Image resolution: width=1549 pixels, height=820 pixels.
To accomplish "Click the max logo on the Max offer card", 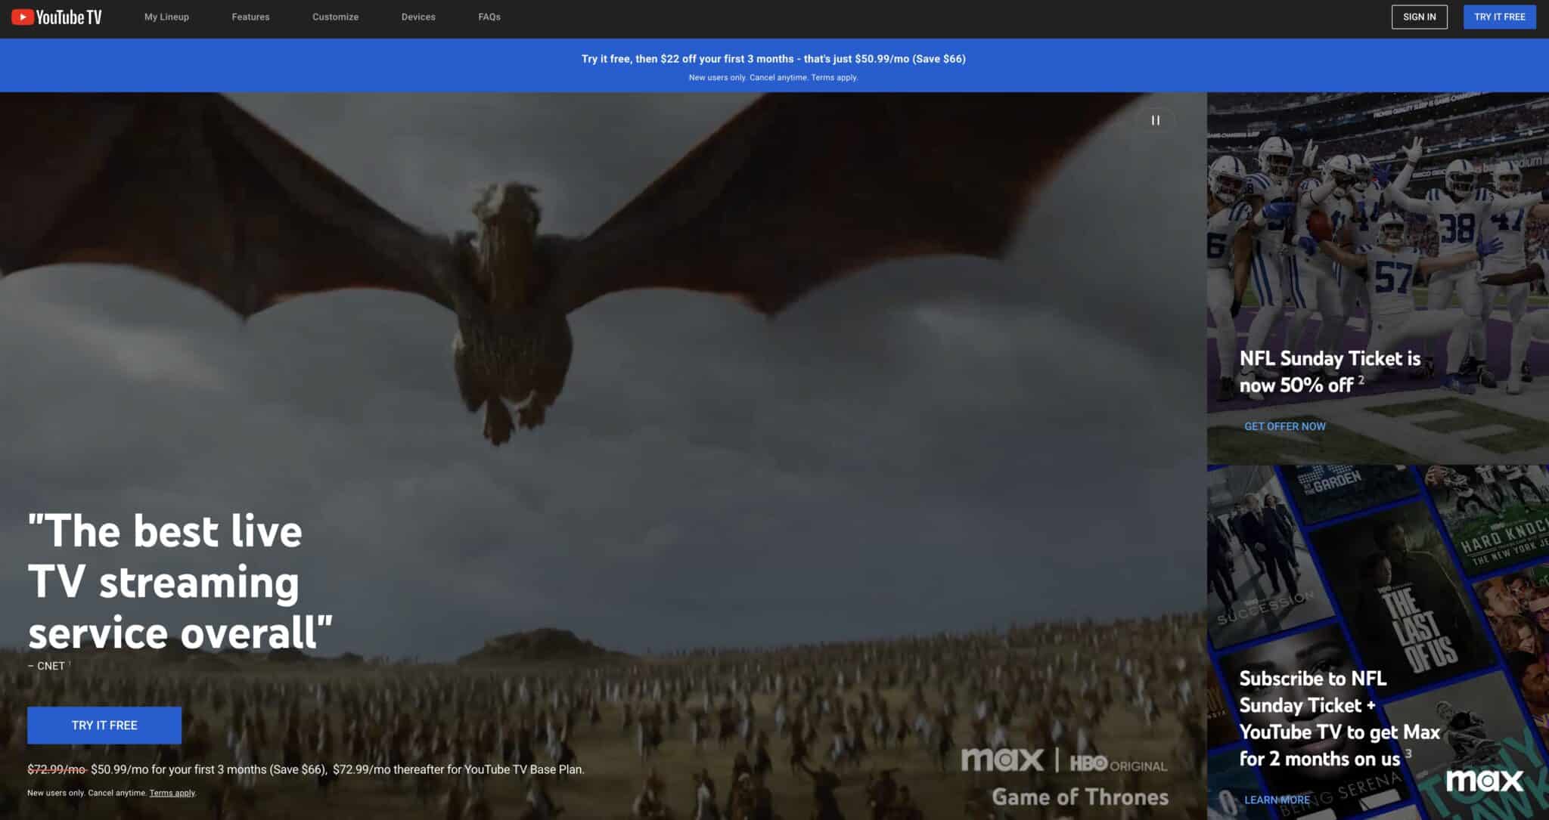I will 1484,781.
